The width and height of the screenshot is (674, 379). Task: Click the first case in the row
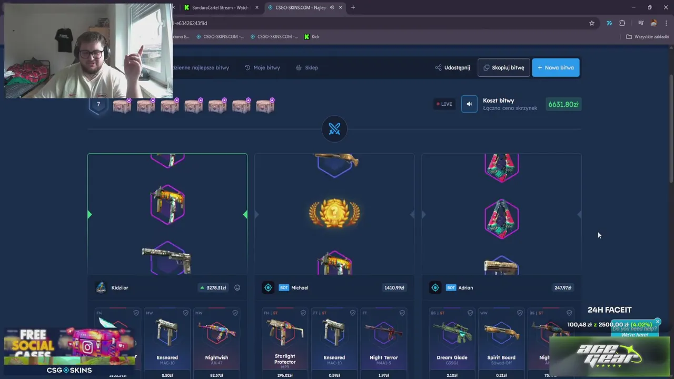[x=122, y=106]
